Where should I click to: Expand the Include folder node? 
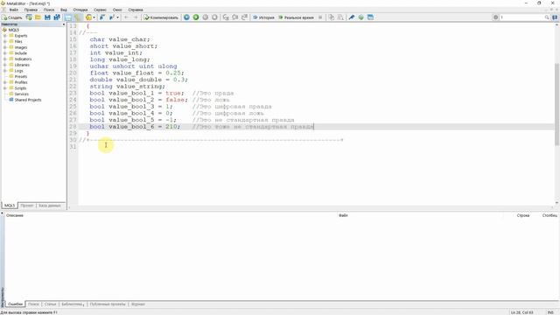tap(5, 53)
